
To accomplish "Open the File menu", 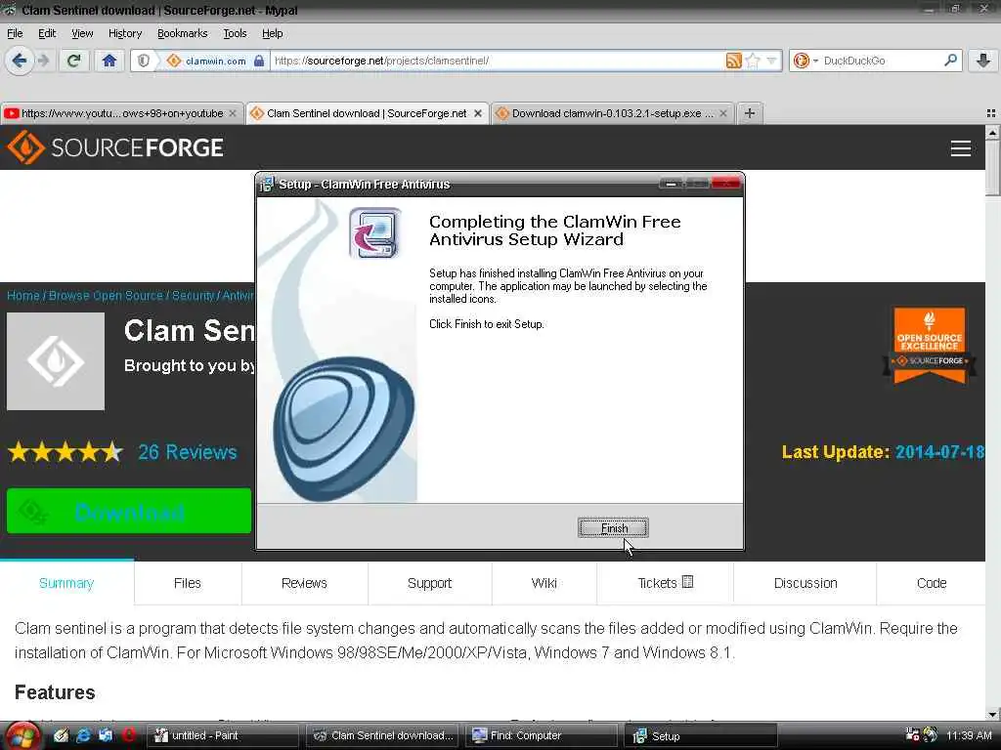I will (15, 33).
